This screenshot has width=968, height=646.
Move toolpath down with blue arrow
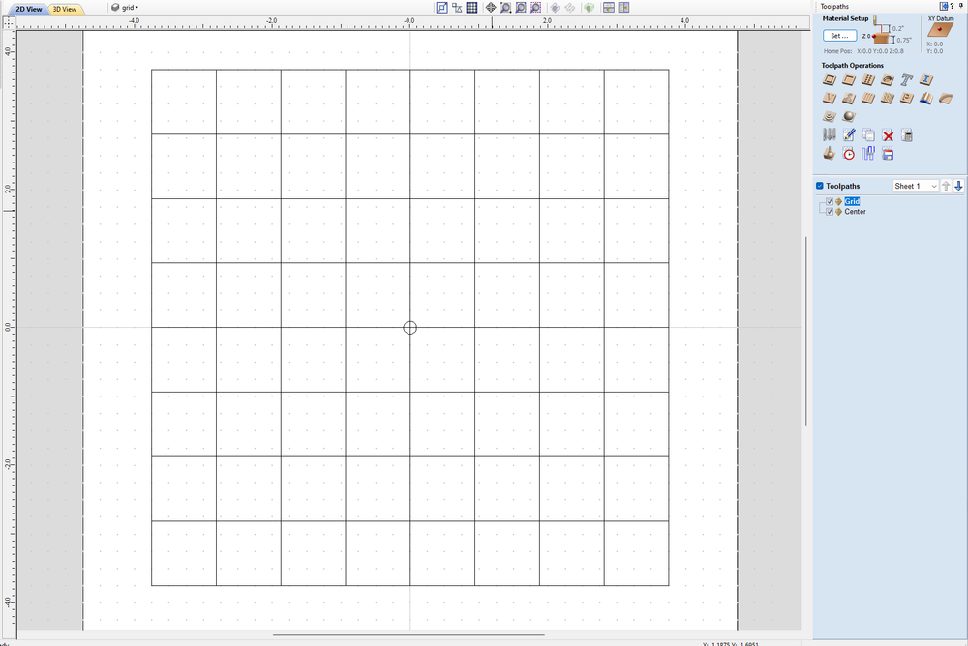coord(958,186)
